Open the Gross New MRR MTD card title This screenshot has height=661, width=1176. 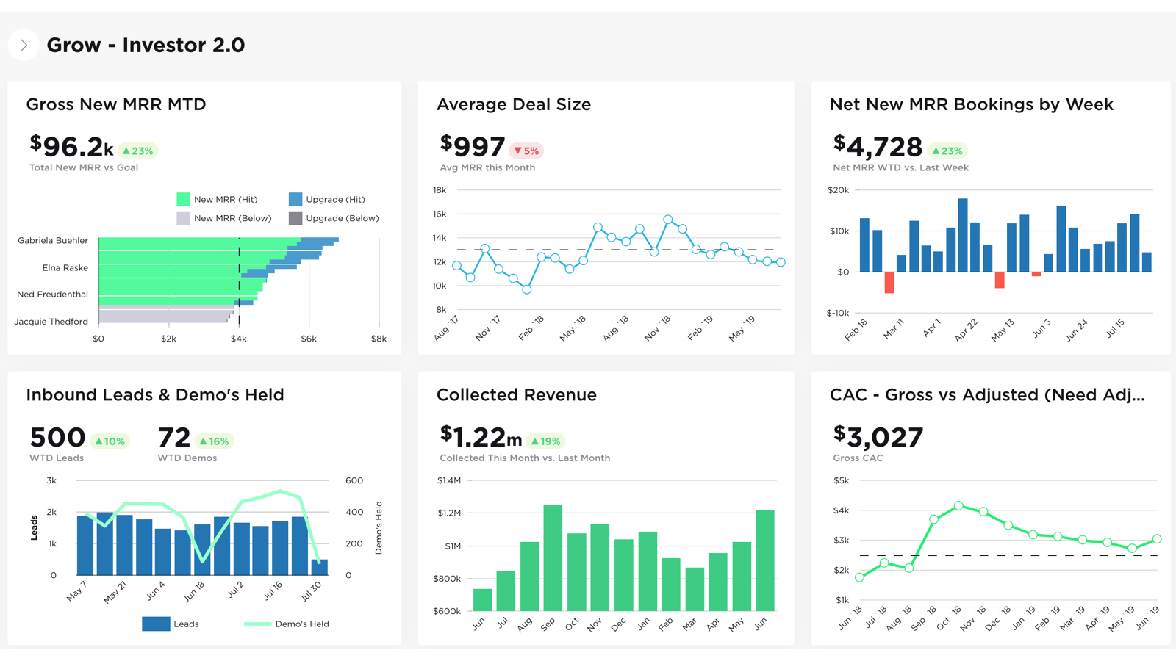click(x=116, y=104)
